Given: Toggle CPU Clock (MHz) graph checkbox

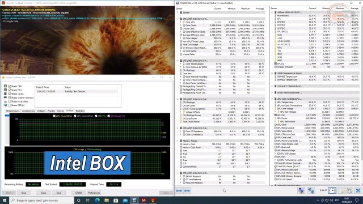Looking at the screenshot, I should coord(54,116).
